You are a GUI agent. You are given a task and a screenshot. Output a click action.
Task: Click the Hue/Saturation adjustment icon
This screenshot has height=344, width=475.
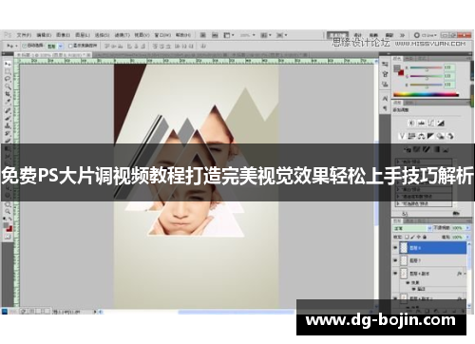point(411,136)
